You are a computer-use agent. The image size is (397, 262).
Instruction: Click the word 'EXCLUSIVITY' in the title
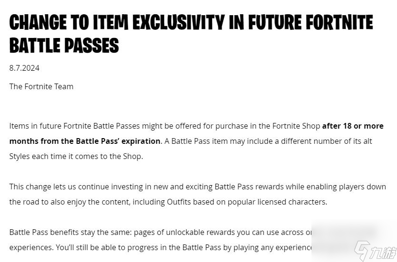tap(178, 22)
